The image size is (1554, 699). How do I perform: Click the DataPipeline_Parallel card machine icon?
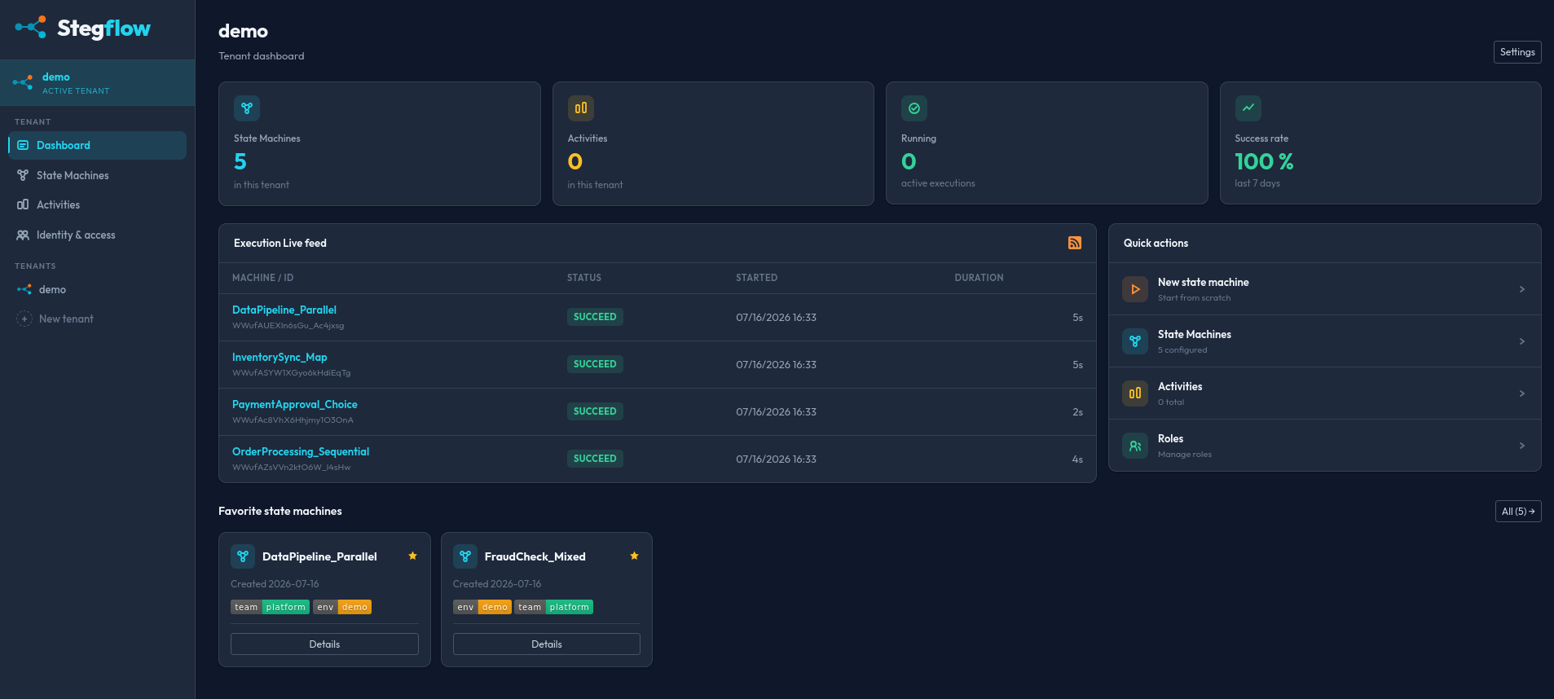click(x=243, y=556)
